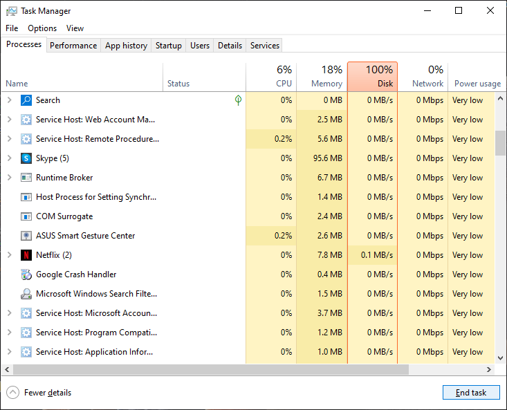Collapse view with the Fewer details arrow

(12, 393)
